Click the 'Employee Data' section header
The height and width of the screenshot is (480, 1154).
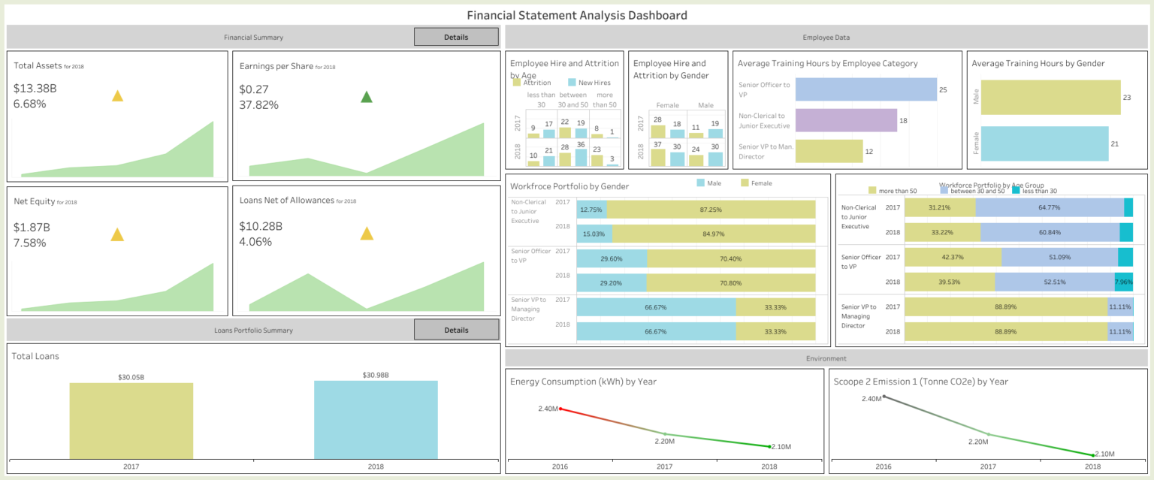click(826, 37)
